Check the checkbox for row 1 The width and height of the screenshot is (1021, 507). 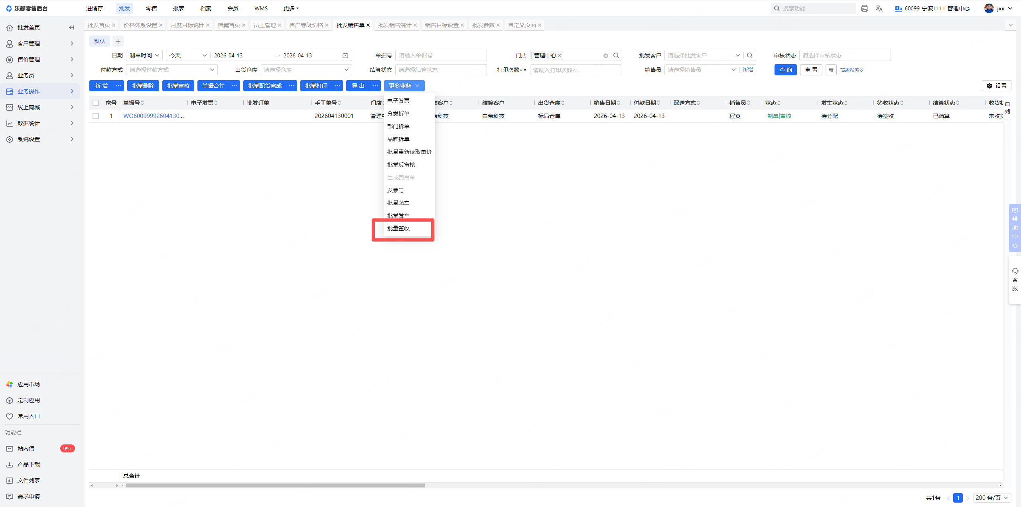pos(96,116)
